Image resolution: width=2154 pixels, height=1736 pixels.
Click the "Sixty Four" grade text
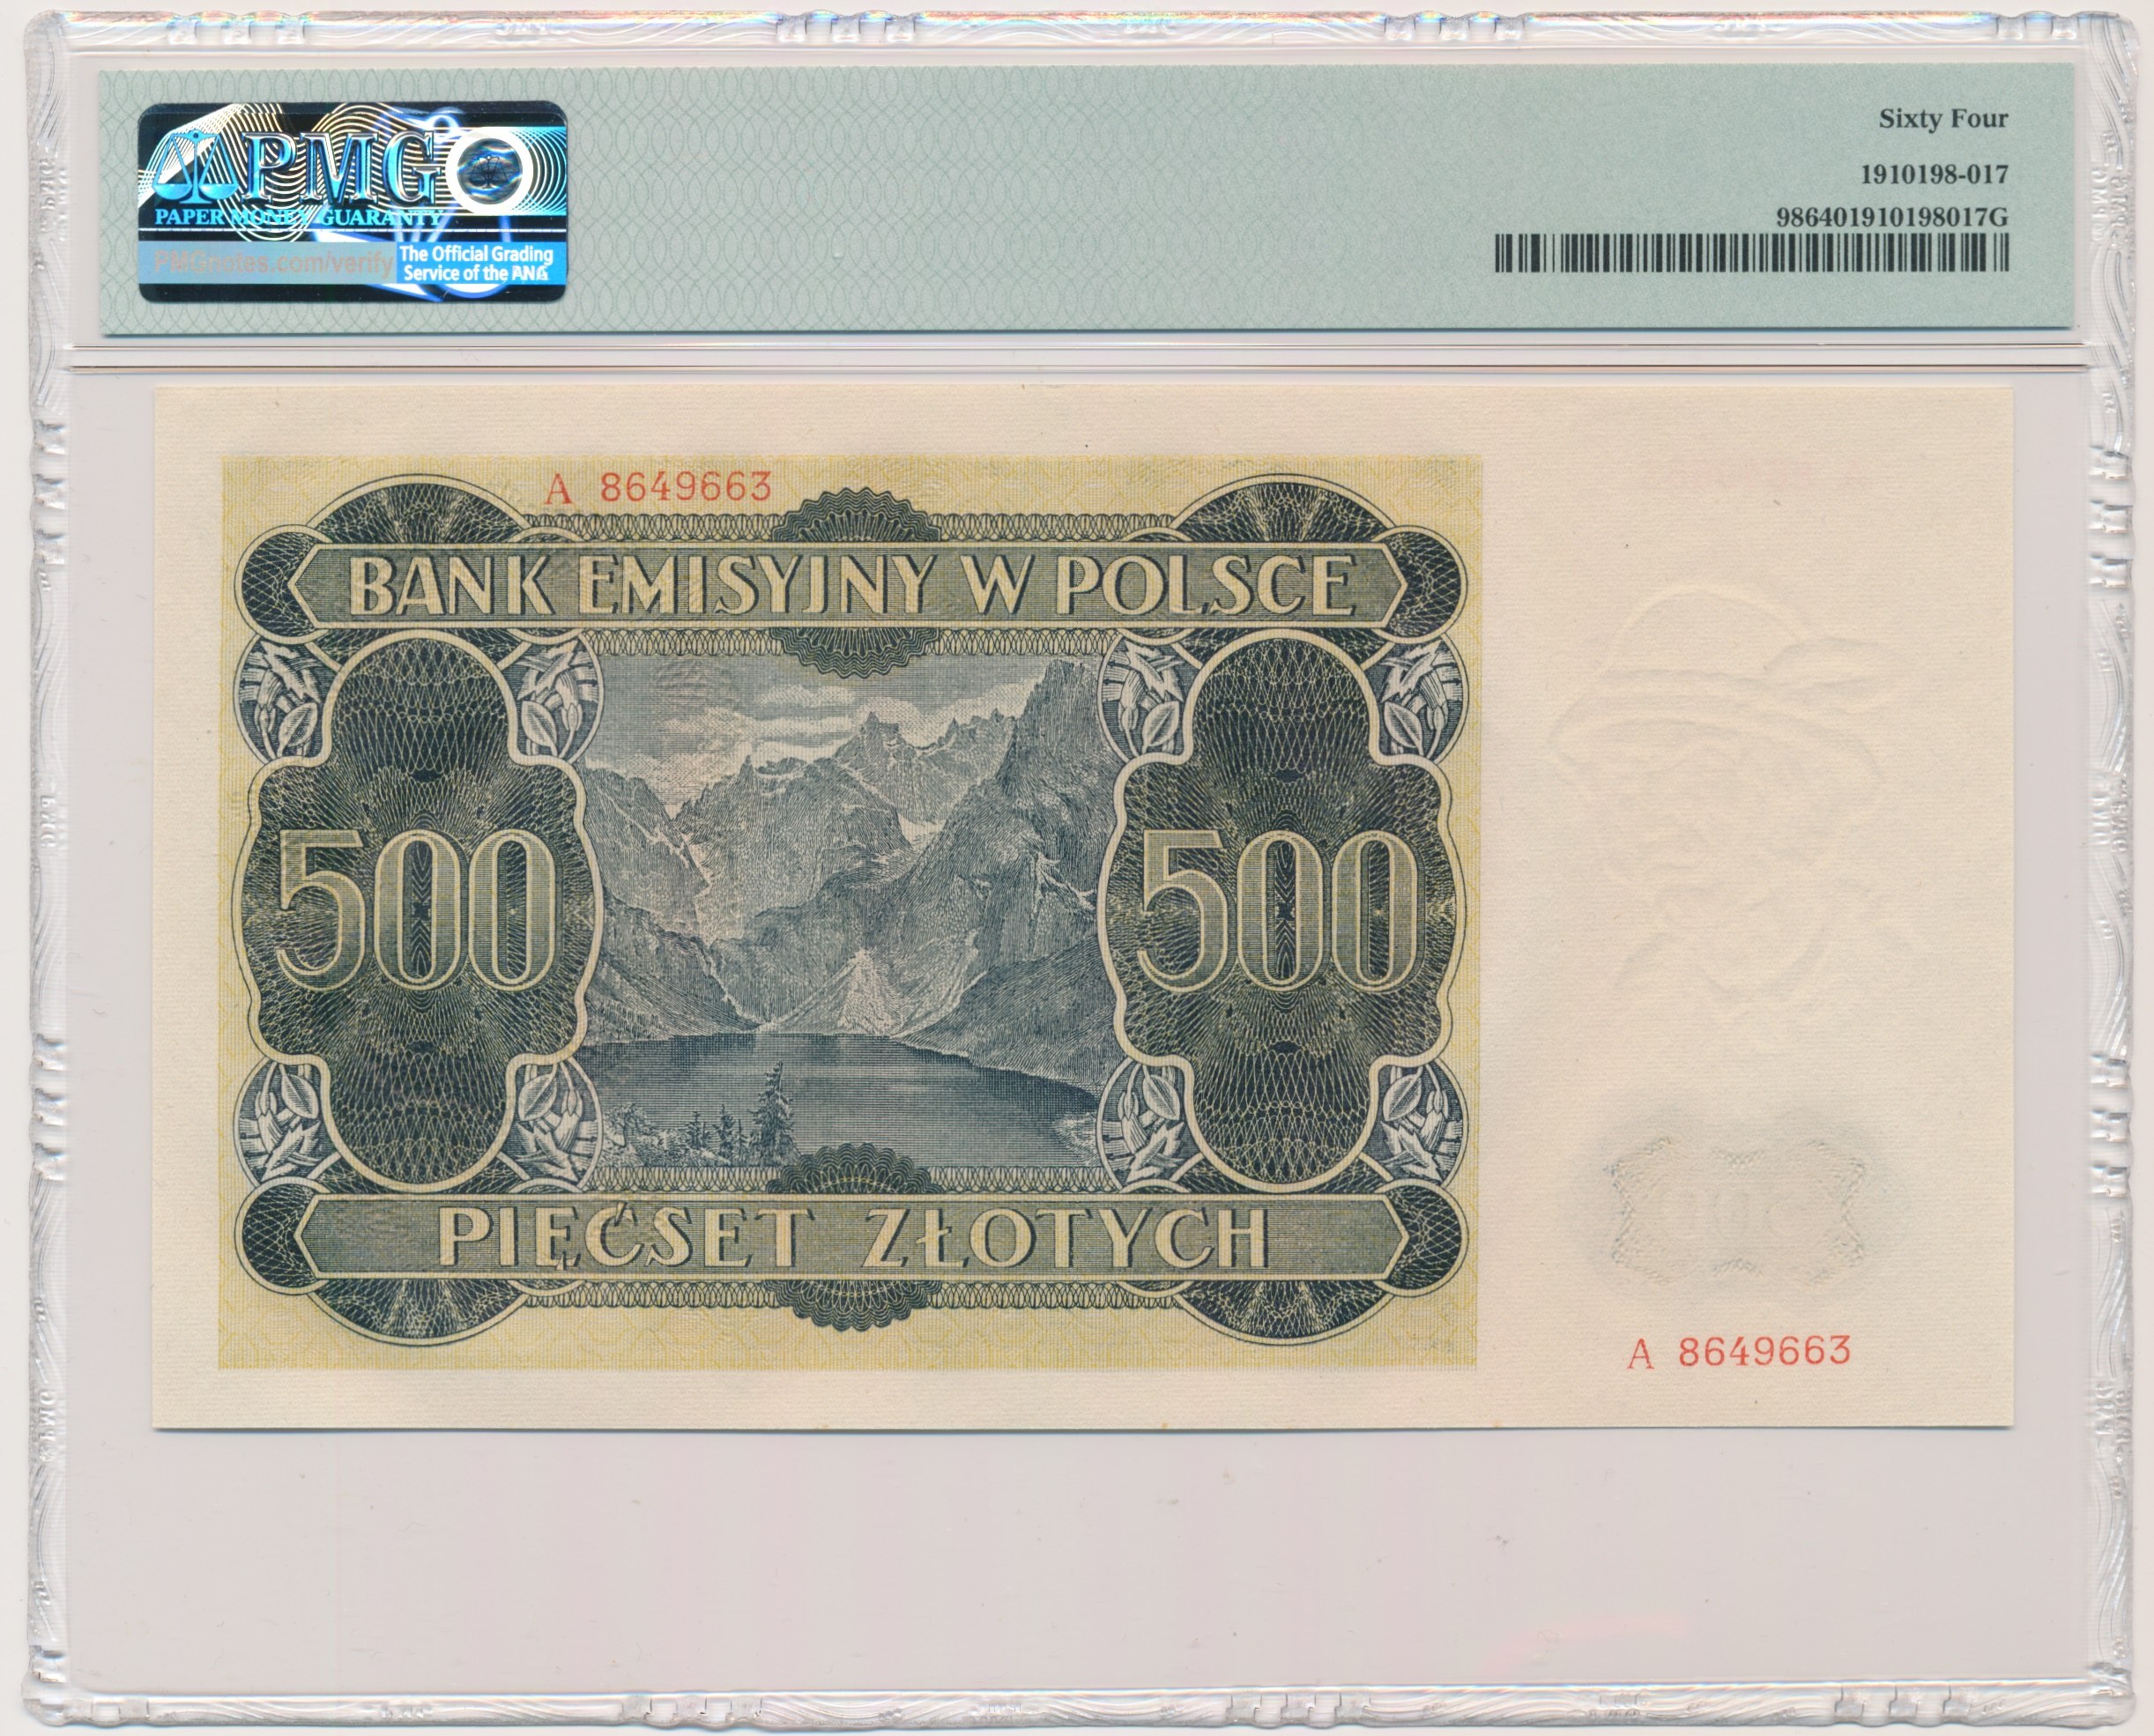coord(1942,119)
